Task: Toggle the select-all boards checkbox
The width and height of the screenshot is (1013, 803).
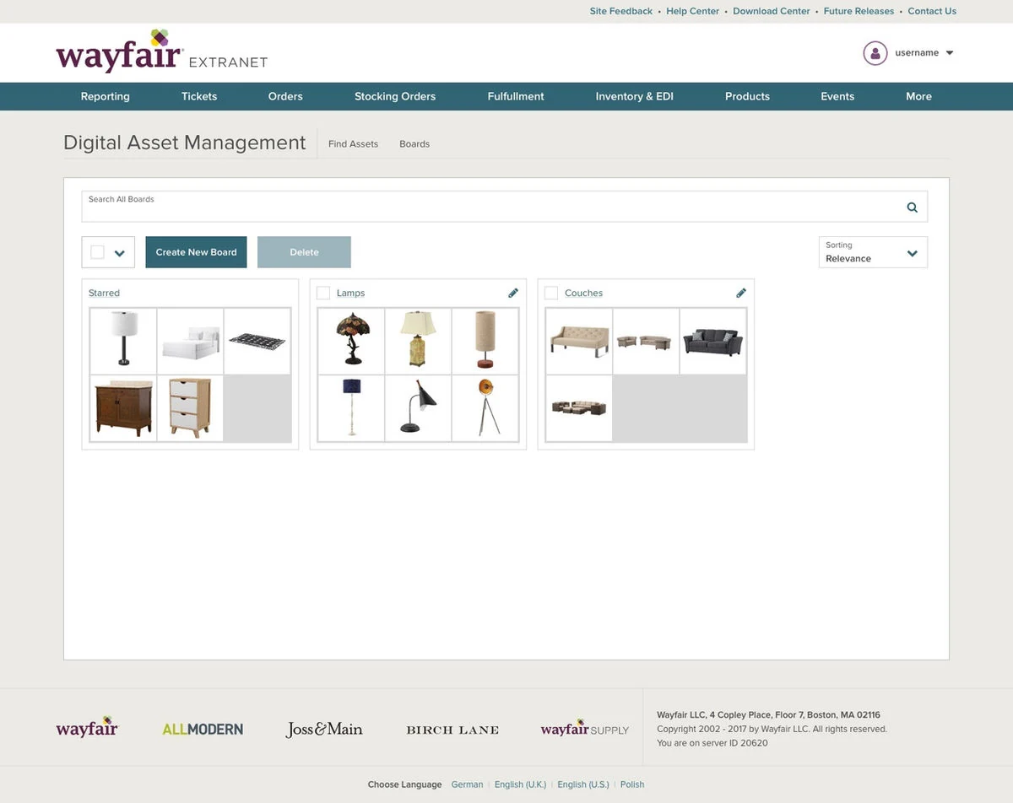Action: coord(97,252)
